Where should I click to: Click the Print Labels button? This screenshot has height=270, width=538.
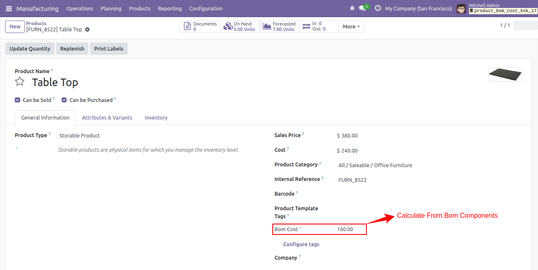(x=109, y=48)
